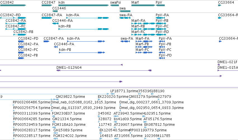Select protein PpV-PC
Viewport: 238px width, 140px height.
[x=165, y=50]
